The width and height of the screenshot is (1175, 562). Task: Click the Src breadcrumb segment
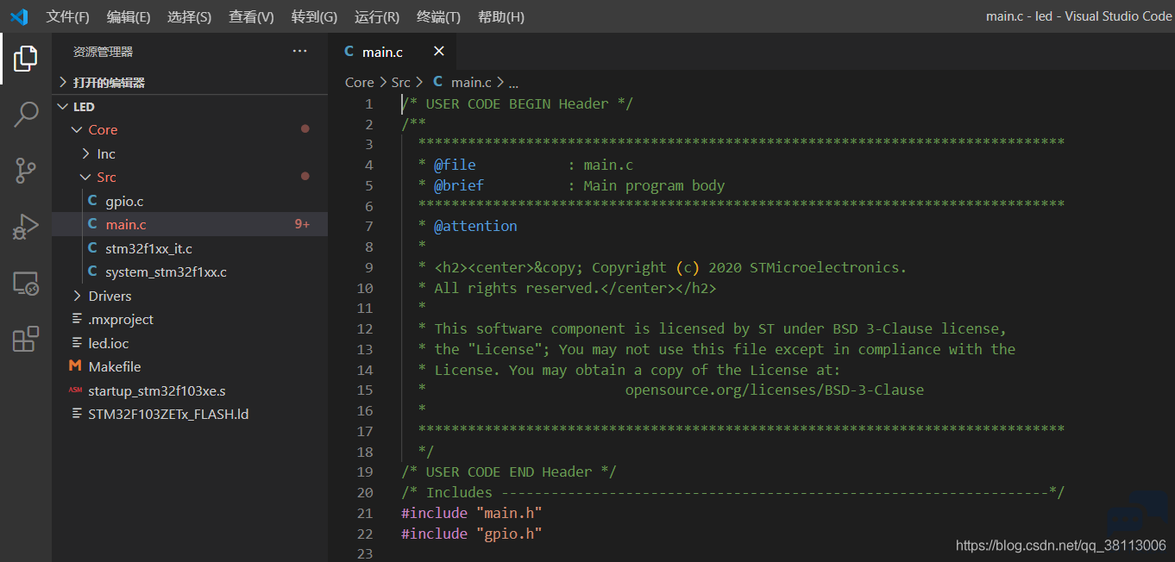pyautogui.click(x=400, y=83)
